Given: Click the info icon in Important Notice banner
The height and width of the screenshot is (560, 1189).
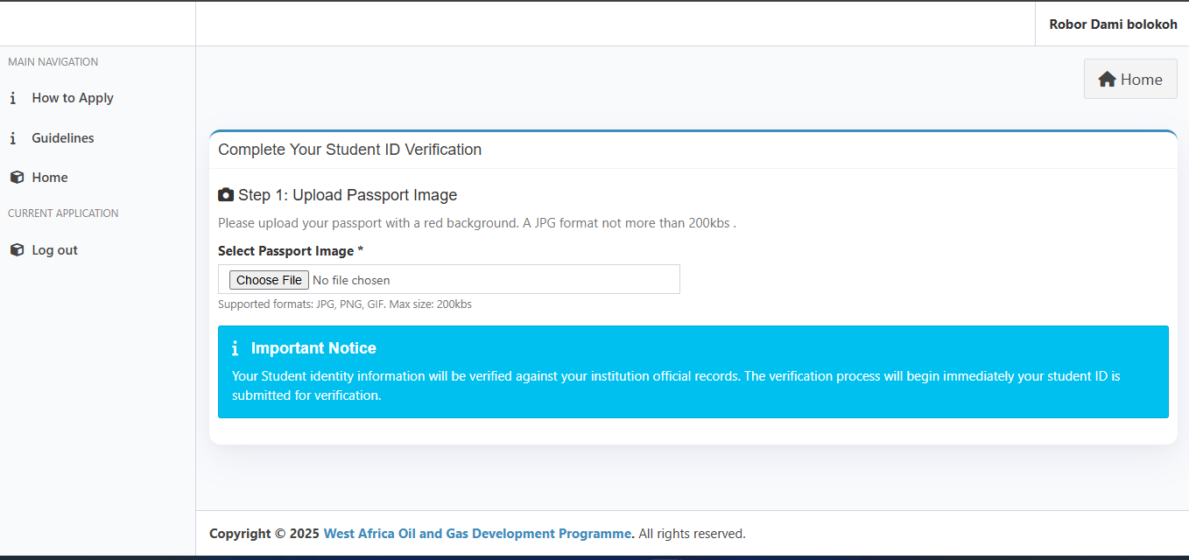Looking at the screenshot, I should coord(235,348).
